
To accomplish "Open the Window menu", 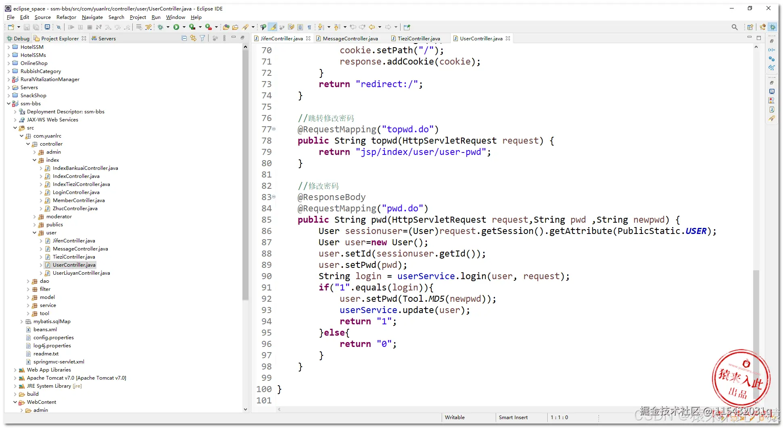I will coord(175,17).
